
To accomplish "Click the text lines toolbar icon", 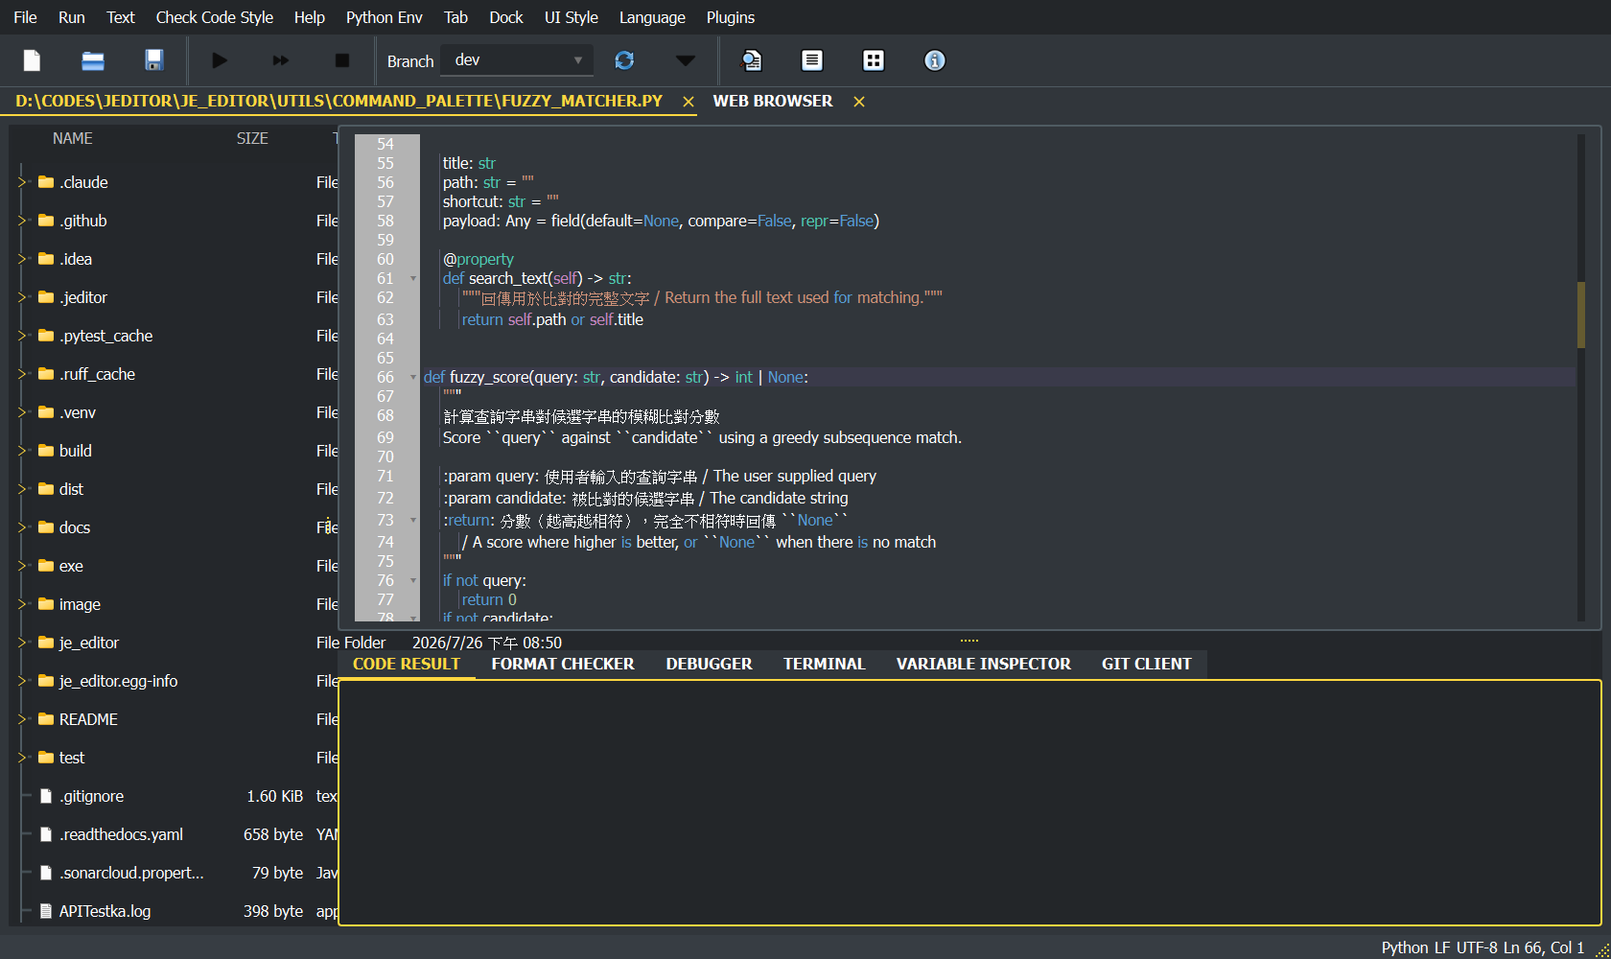I will coord(812,60).
